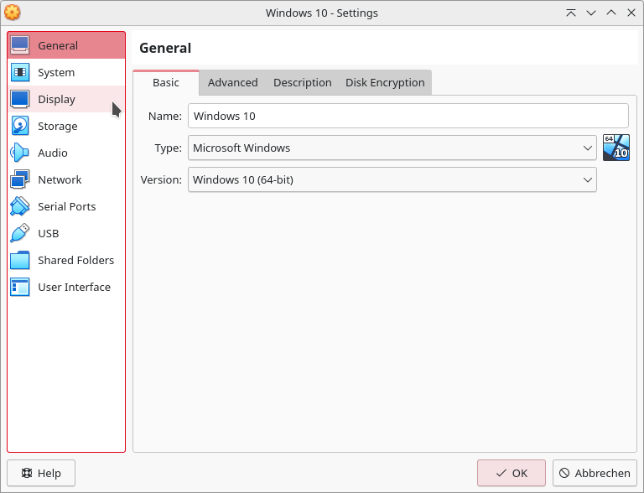644x493 pixels.
Task: Click the Audio speaker icon
Action: pyautogui.click(x=20, y=153)
